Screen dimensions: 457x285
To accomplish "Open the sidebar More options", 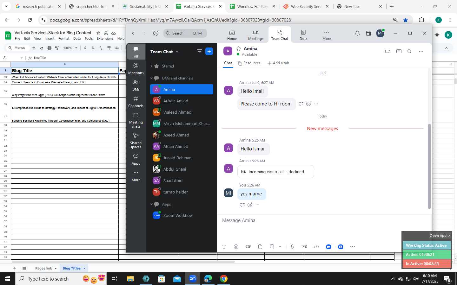I will click(136, 176).
